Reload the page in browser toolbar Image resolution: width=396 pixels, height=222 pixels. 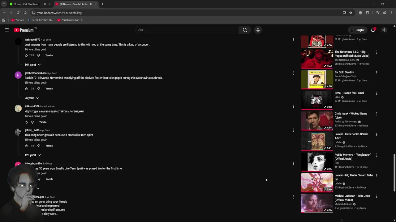point(18,13)
